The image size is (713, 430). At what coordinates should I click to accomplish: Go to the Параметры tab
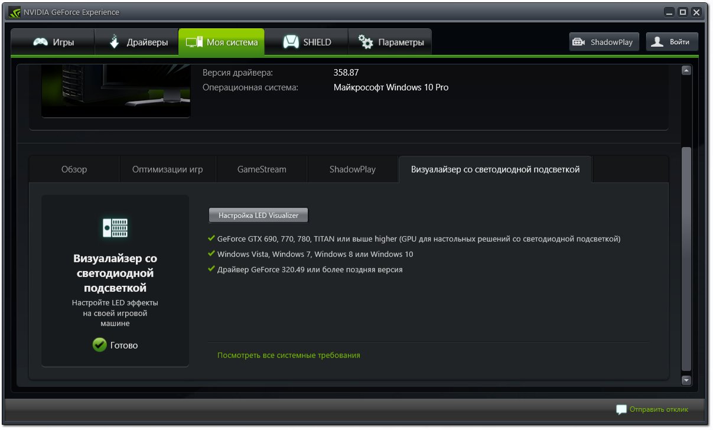390,43
